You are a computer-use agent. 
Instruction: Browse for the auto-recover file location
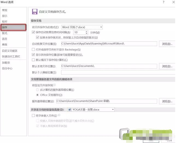pos(167,44)
